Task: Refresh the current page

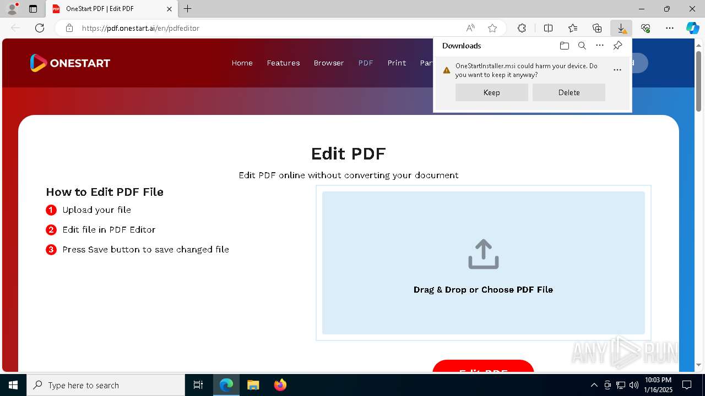Action: coord(40,28)
